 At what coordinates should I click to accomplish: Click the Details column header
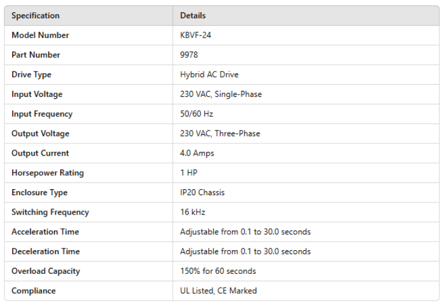click(x=193, y=16)
